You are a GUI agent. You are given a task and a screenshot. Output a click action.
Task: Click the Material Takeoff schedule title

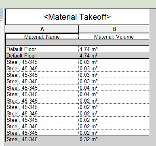pyautogui.click(x=77, y=17)
